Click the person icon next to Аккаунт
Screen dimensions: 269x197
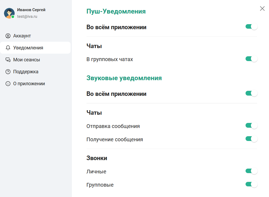coord(8,36)
